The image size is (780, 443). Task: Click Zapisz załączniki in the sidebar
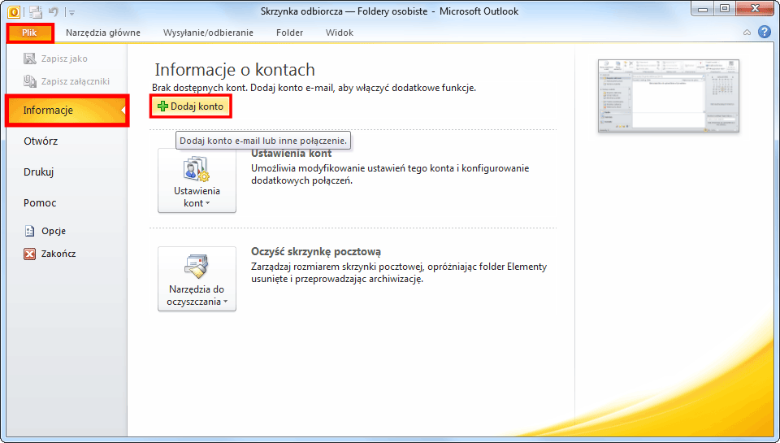(x=67, y=81)
